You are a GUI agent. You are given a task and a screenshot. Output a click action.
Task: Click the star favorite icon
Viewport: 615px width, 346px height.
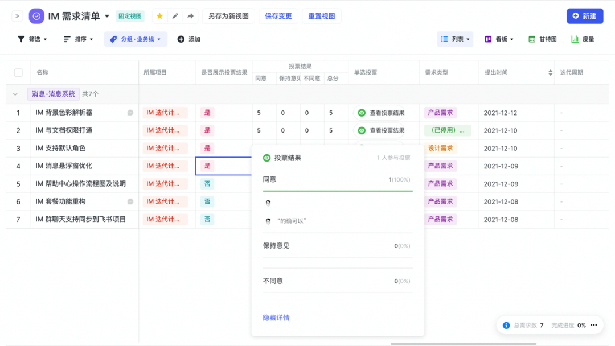pos(159,16)
